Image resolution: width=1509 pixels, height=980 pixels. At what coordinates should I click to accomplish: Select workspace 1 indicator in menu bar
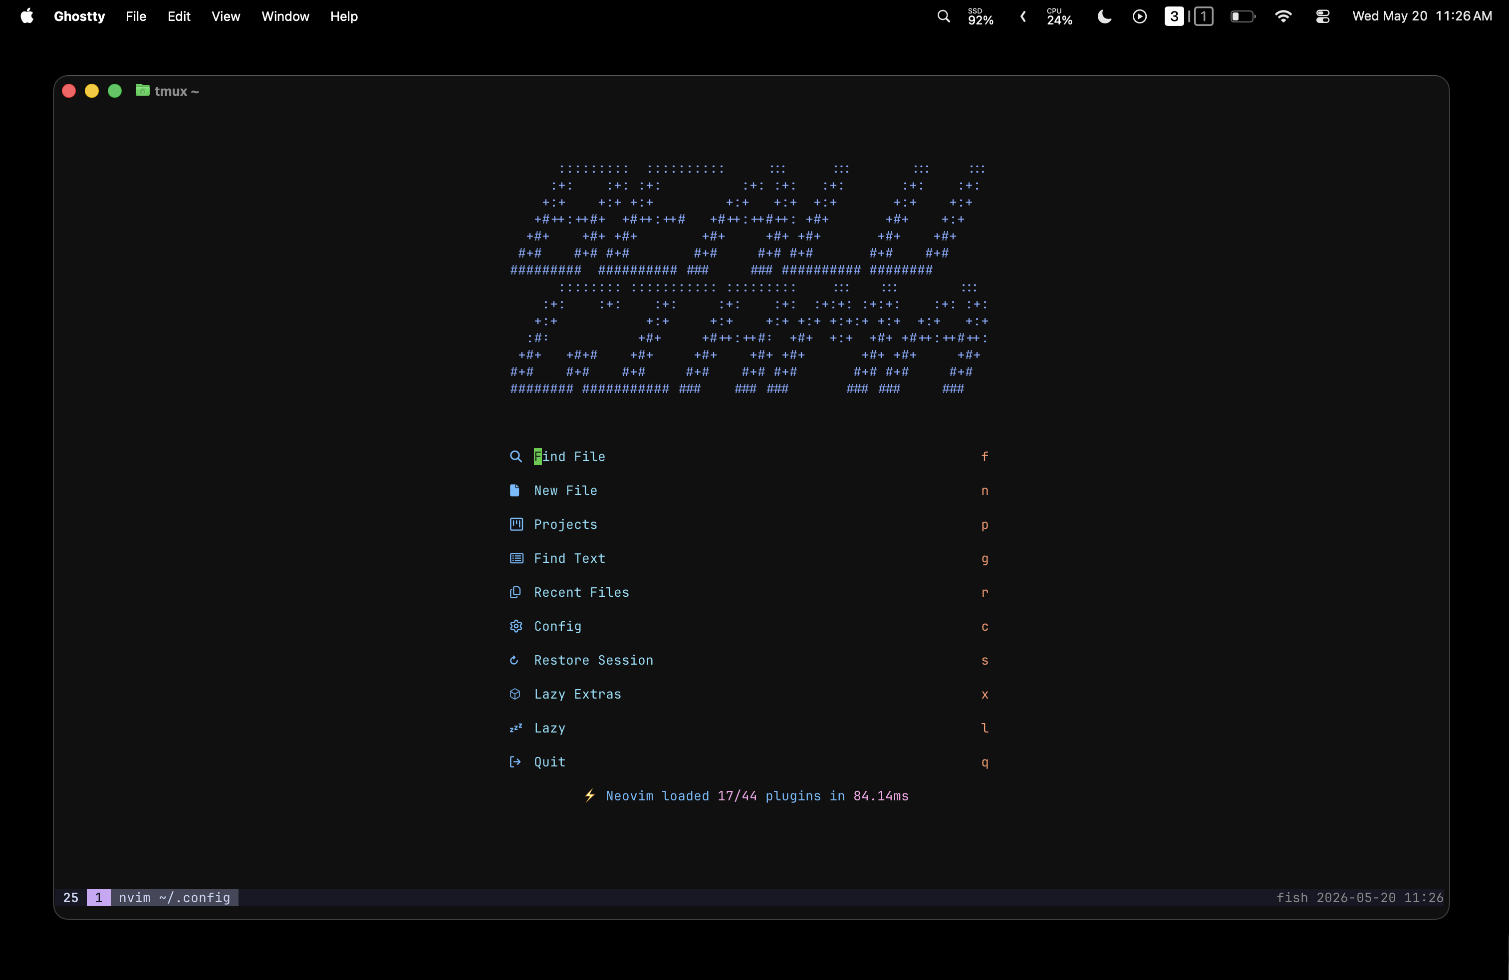[1204, 16]
